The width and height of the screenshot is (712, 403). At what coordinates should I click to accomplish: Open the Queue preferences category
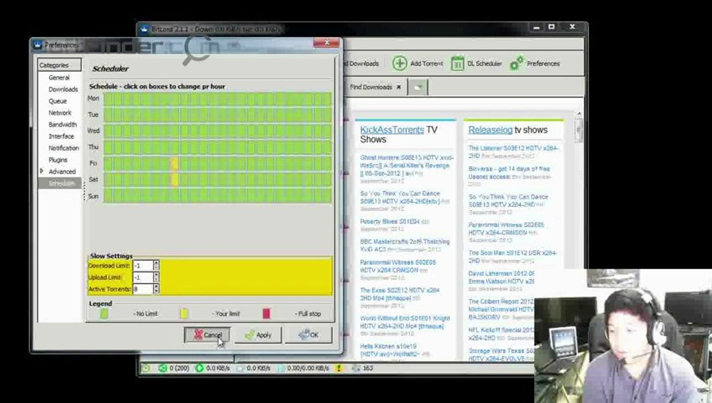pos(57,101)
